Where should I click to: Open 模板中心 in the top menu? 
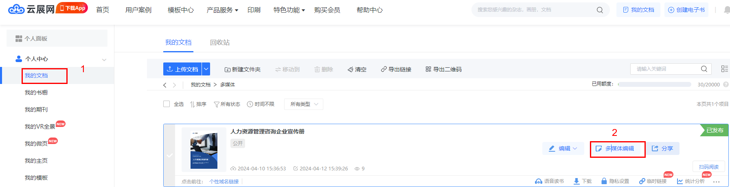pos(181,10)
